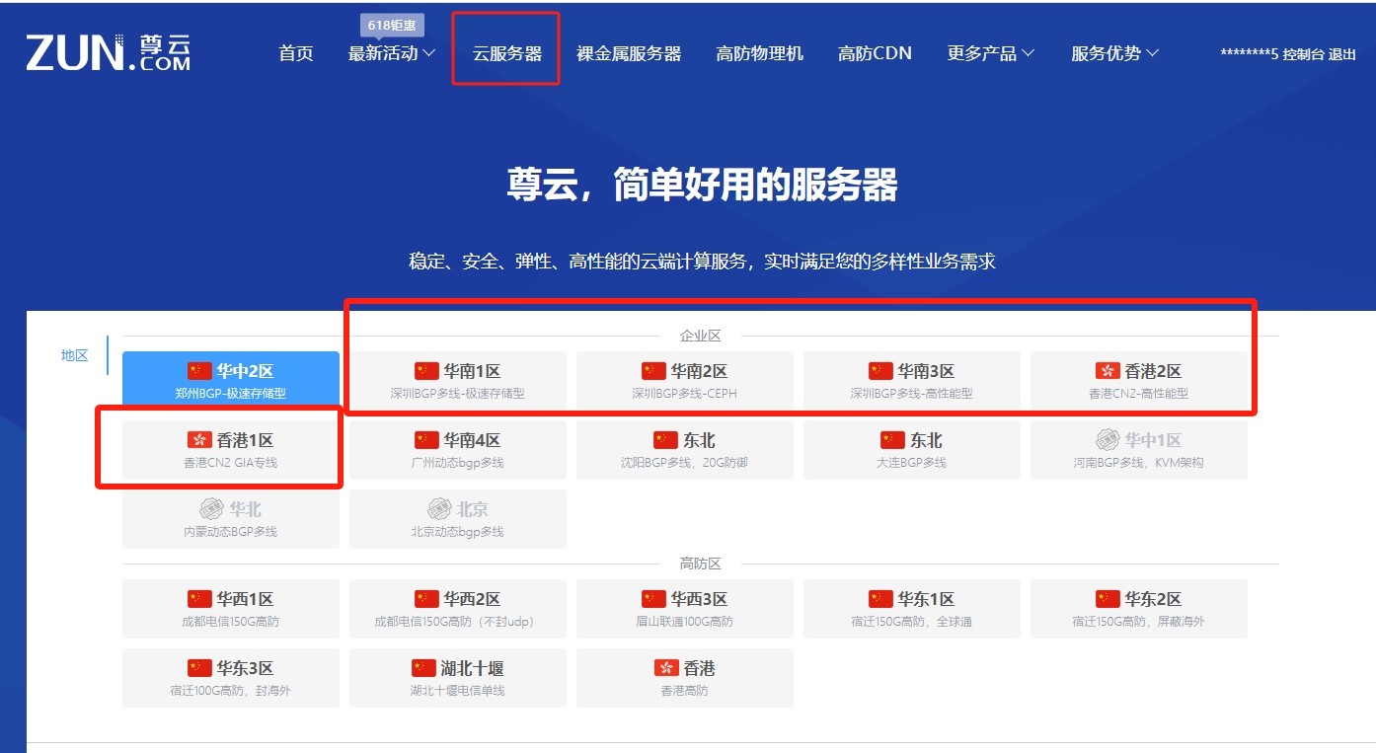
Task: Expand the 服务优势 dropdown
Action: point(1115,53)
